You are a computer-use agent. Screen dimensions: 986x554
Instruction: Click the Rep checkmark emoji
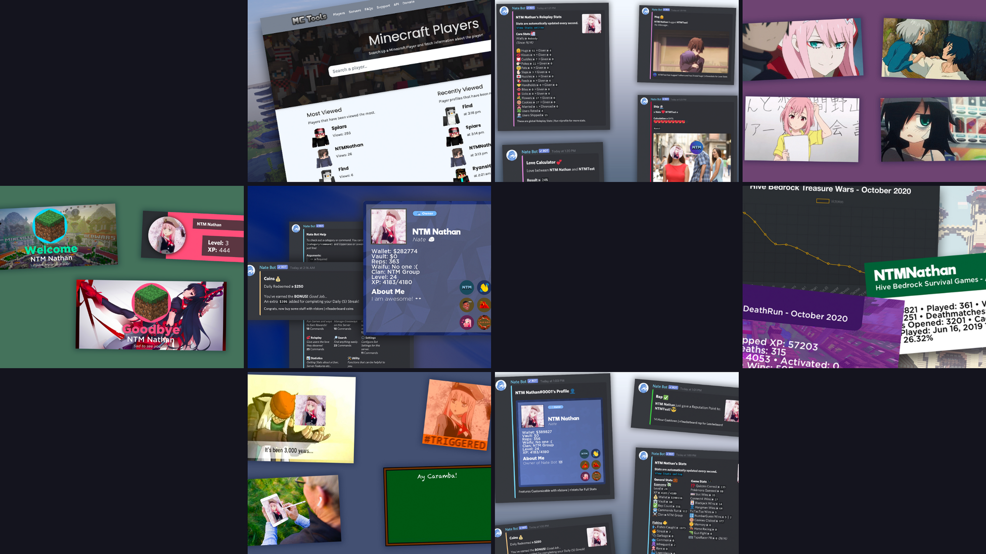click(665, 397)
